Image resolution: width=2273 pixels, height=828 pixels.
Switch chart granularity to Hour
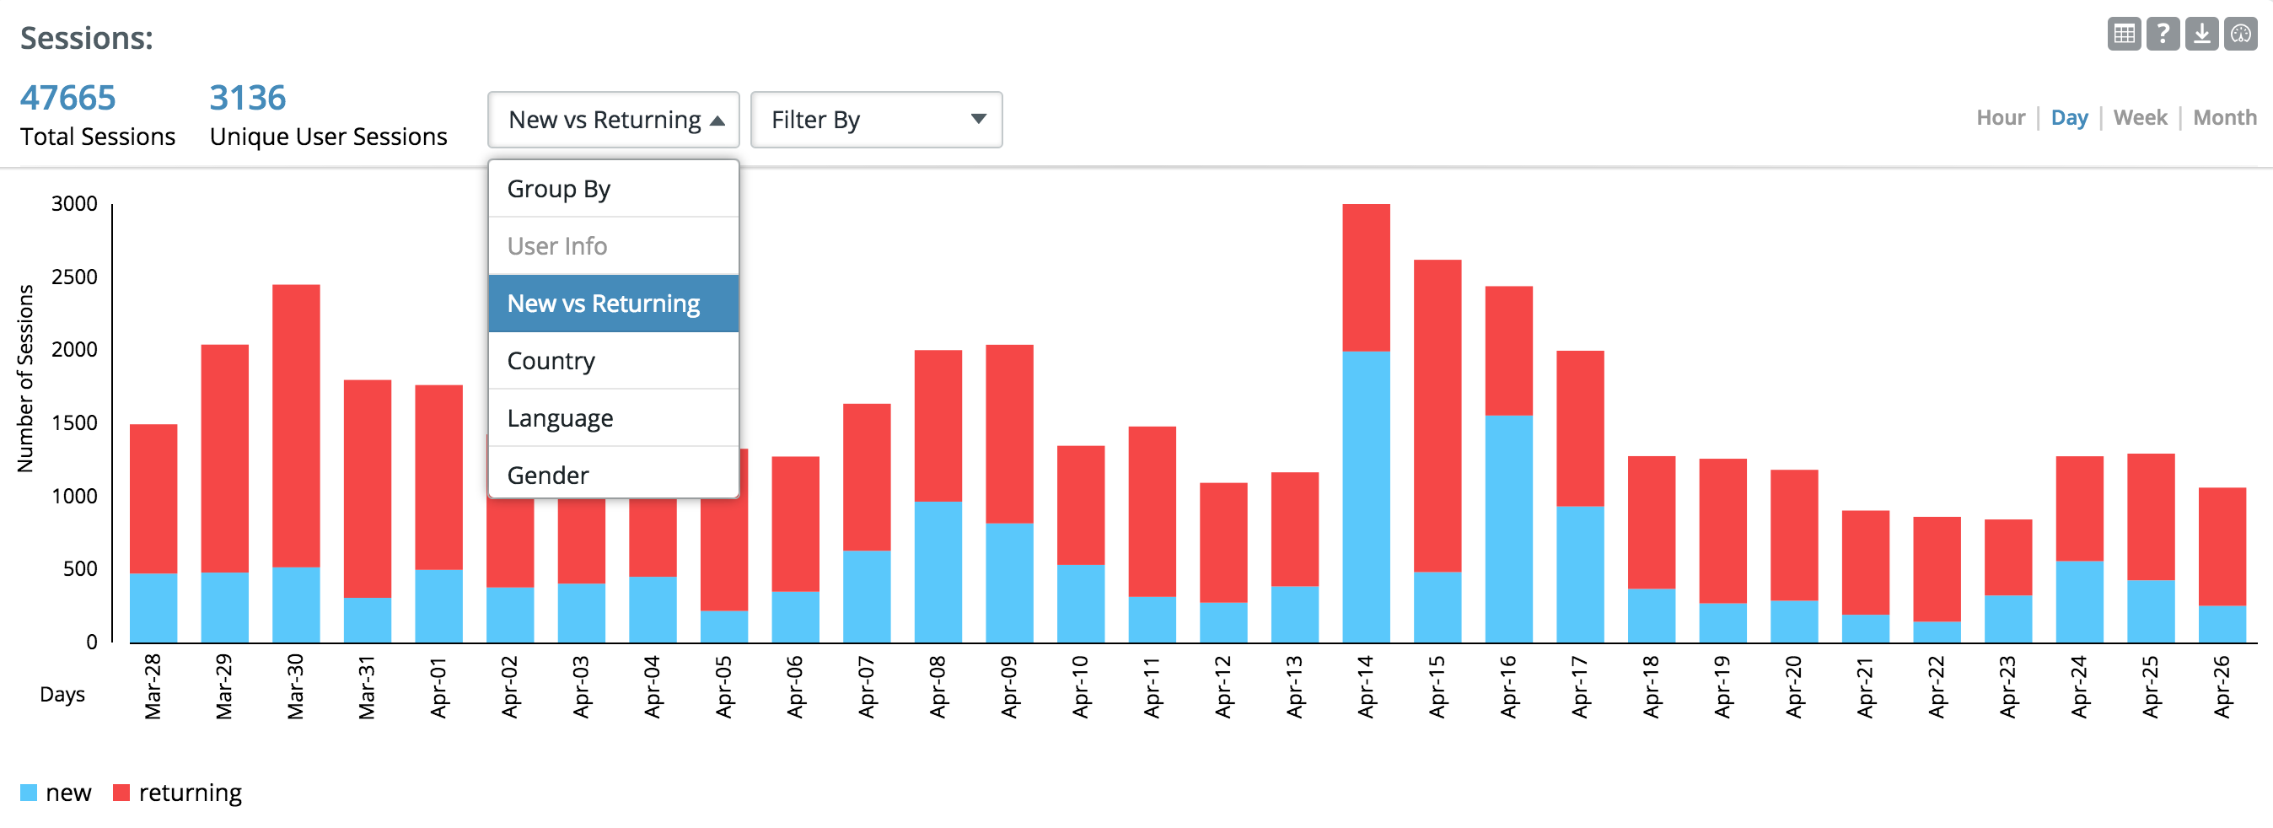click(x=2001, y=117)
